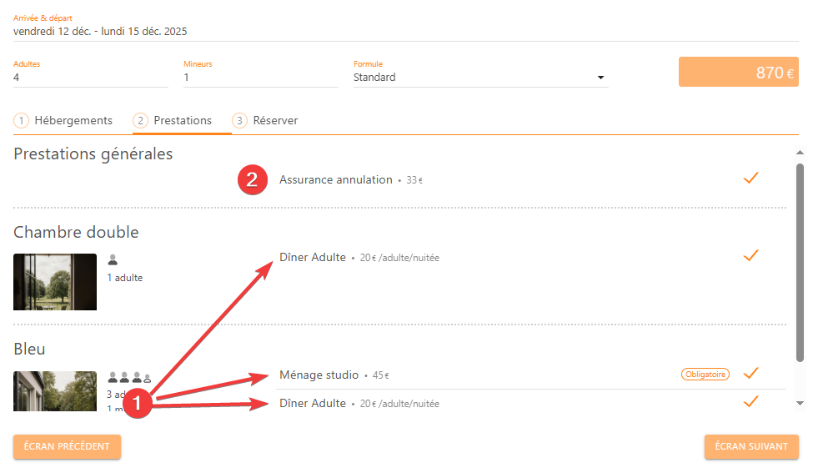Click the single adult person icon
Screen dimensions: 813x473
tap(113, 259)
